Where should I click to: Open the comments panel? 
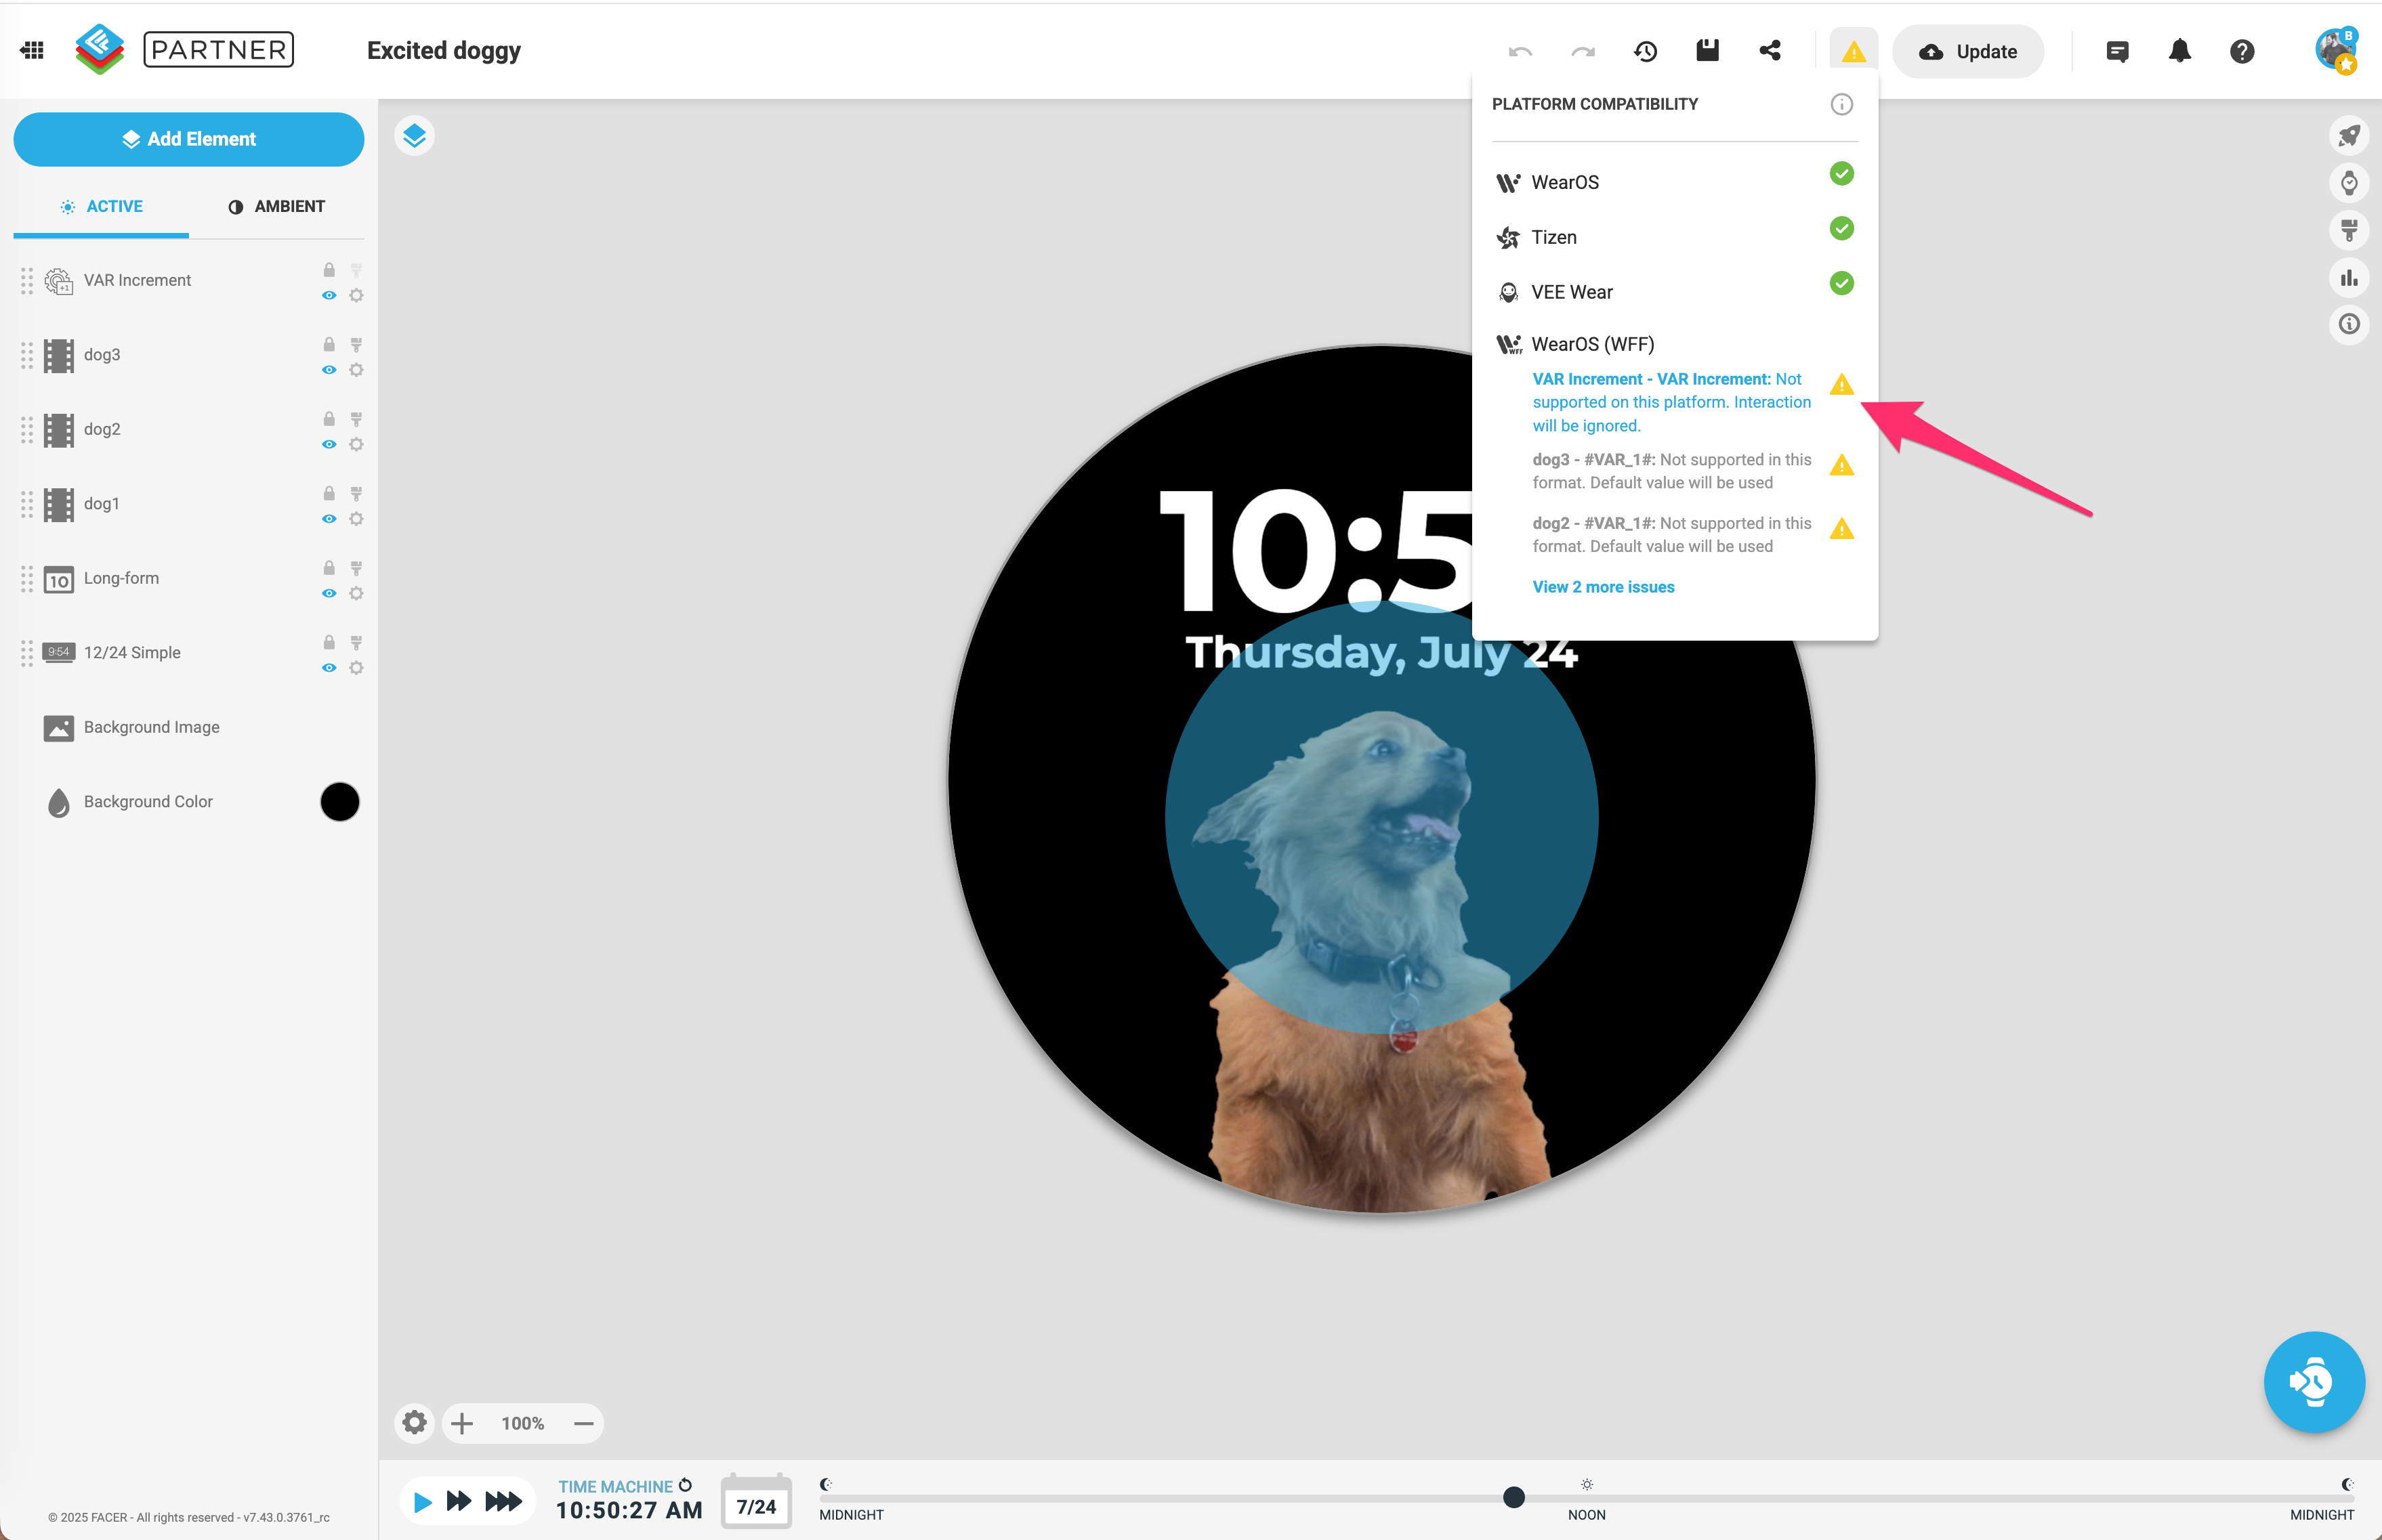click(x=2117, y=51)
